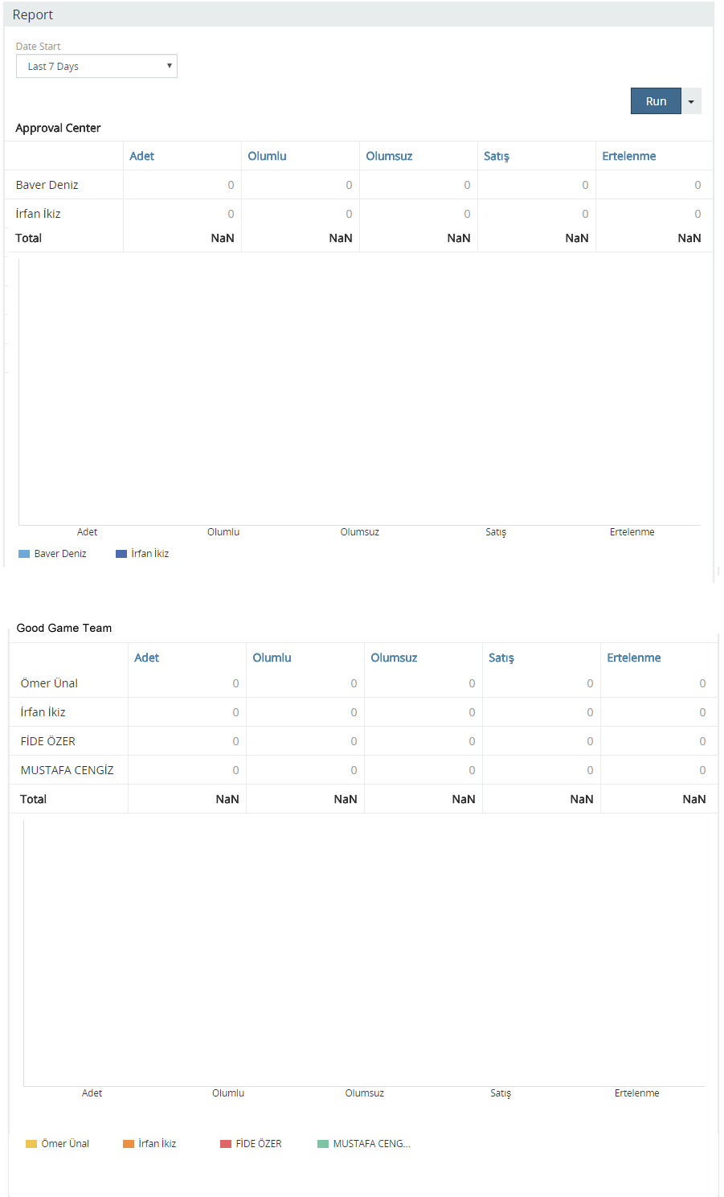Toggle MUSTAFA CENG... green legend swatch
The image size is (724, 1197).
tap(323, 1144)
